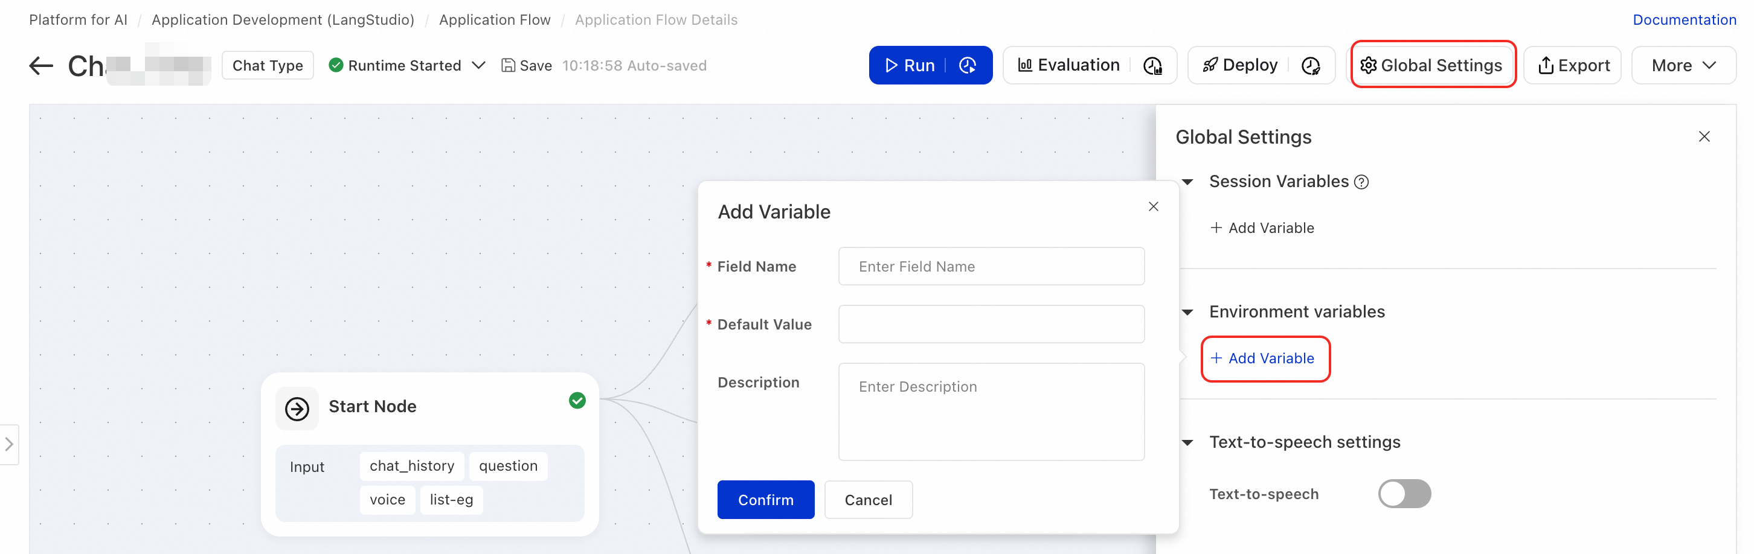Click the Start Node arrow icon
This screenshot has width=1754, height=554.
[x=297, y=409]
